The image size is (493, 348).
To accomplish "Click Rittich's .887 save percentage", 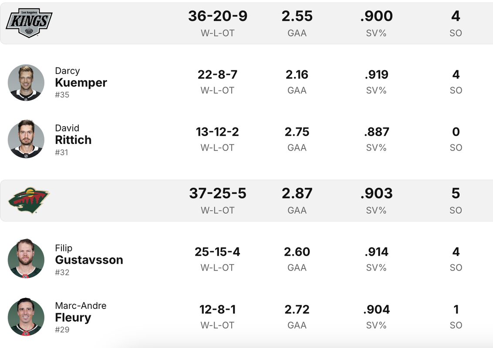I will 376,132.
